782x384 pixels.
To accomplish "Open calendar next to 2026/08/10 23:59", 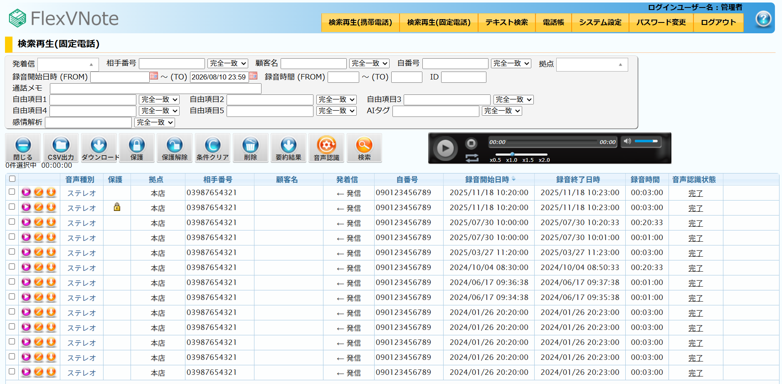I will tap(253, 76).
